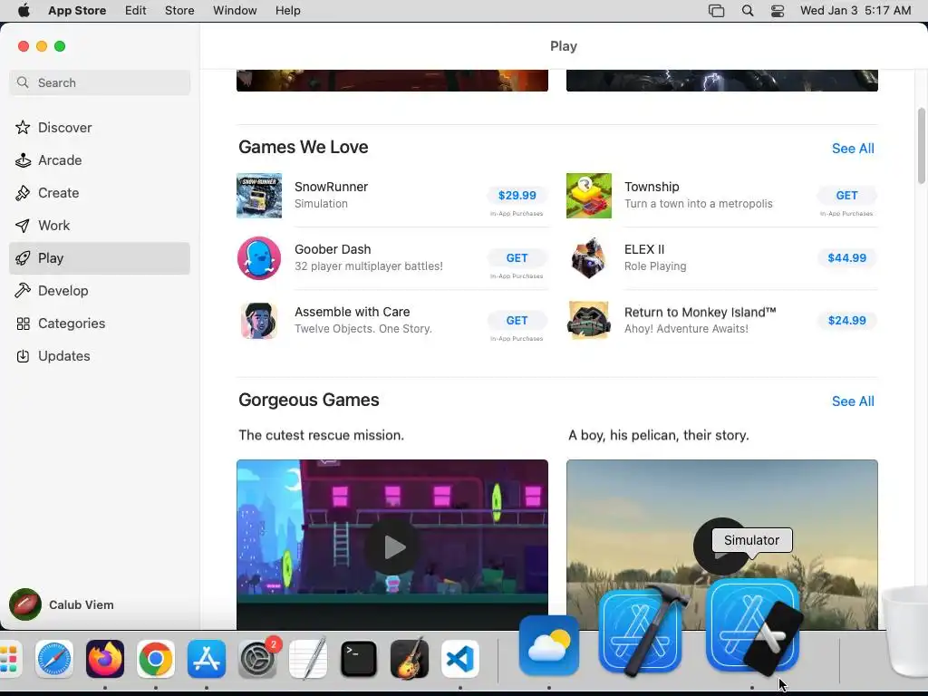Open GarageBand from the Dock
Image resolution: width=928 pixels, height=696 pixels.
410,659
